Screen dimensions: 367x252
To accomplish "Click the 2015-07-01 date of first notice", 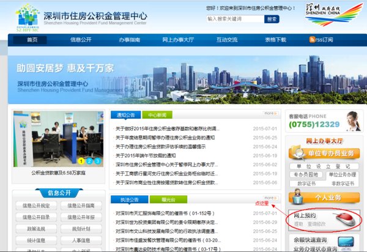I will pyautogui.click(x=265, y=128).
